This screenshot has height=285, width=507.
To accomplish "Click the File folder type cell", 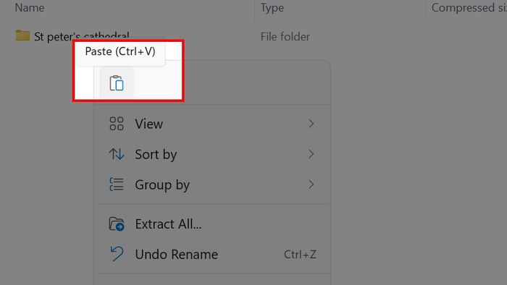I will coord(285,37).
